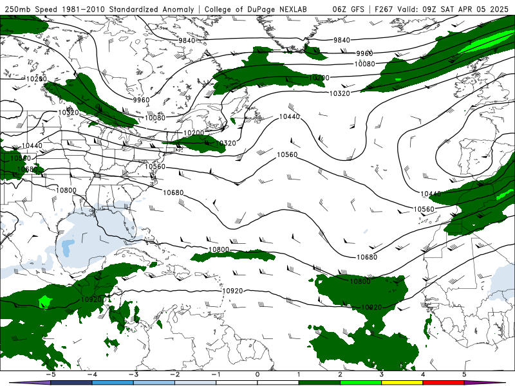This screenshot has width=515, height=386.
Task: Click the "10440" contour label in the mid-Atlantic
Action: (x=289, y=116)
